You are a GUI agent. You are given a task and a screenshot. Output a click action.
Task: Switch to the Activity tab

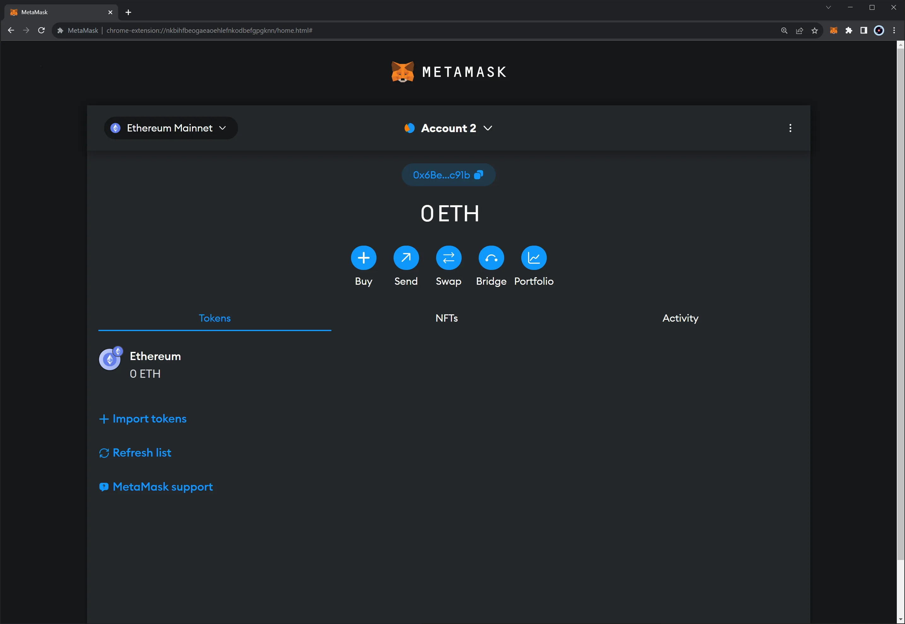point(680,318)
